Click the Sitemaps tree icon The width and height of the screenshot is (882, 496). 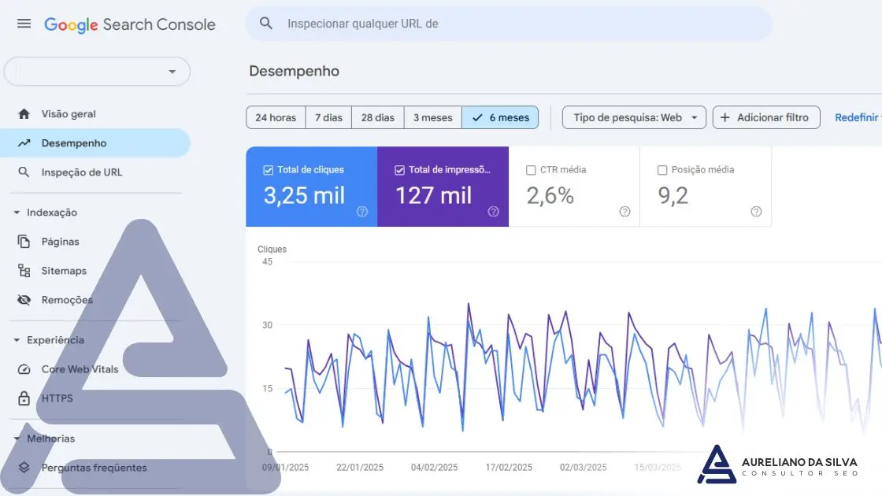click(24, 271)
